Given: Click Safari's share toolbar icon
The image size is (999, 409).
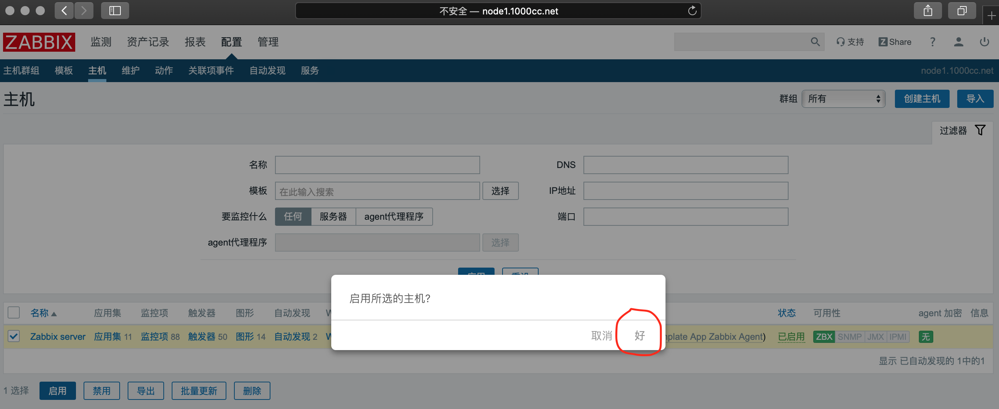Looking at the screenshot, I should 927,11.
